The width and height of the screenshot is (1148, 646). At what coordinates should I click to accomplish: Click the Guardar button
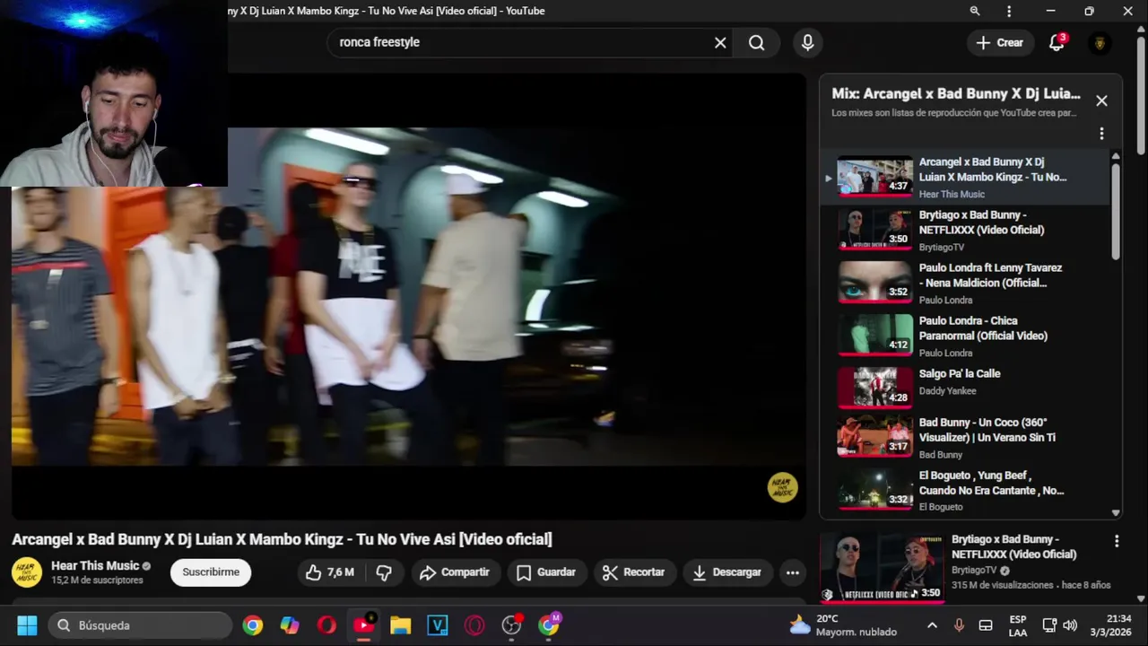click(545, 572)
